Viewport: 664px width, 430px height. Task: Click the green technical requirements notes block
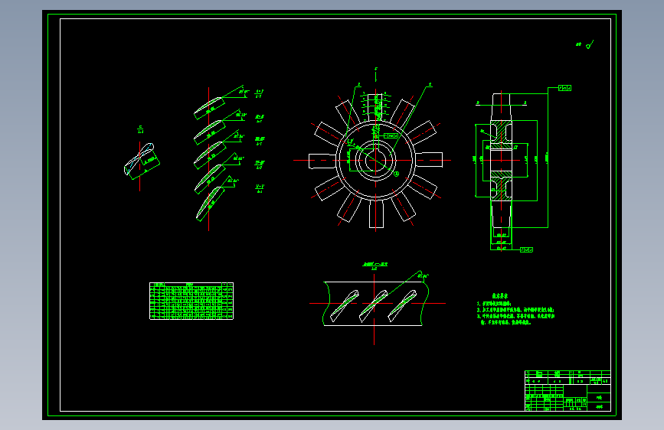click(515, 309)
